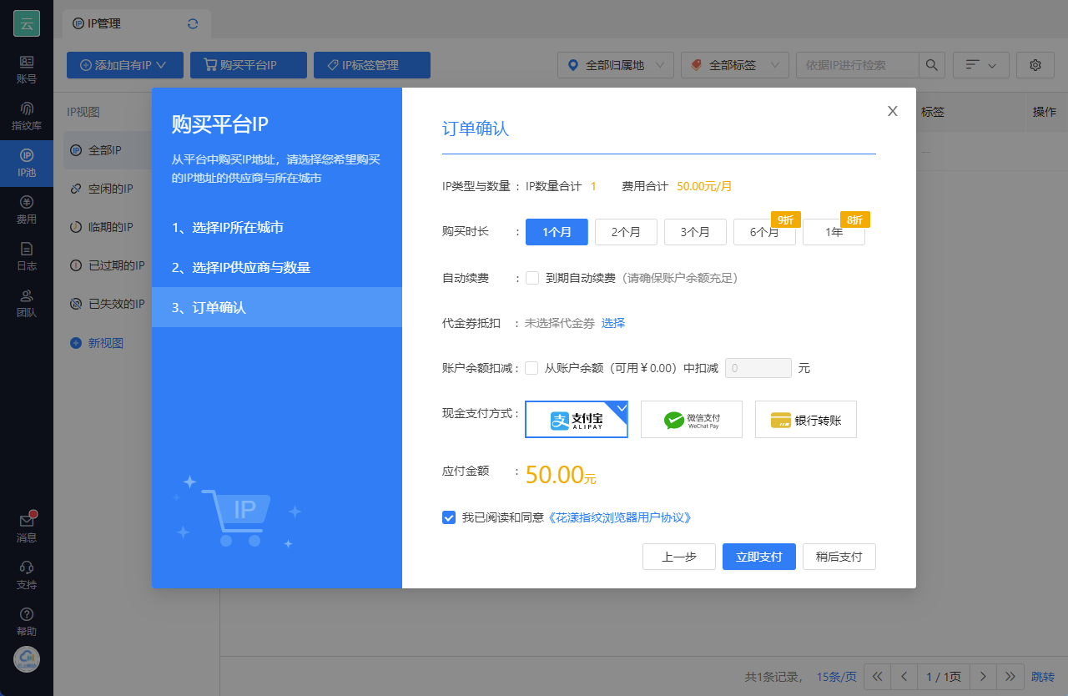Open IP标签管理 button

pyautogui.click(x=372, y=65)
